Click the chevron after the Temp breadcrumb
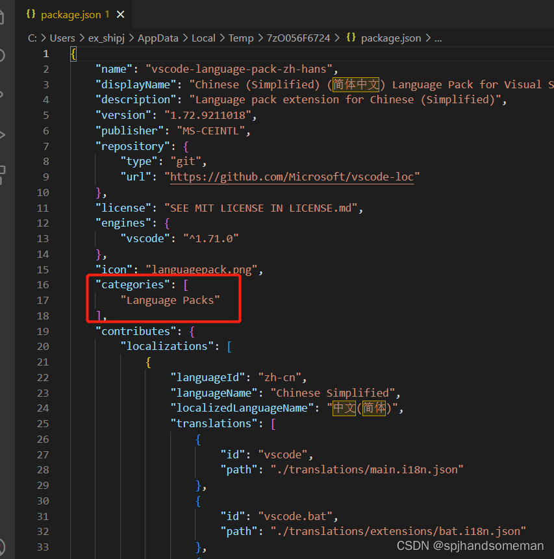The image size is (554, 559). click(258, 38)
